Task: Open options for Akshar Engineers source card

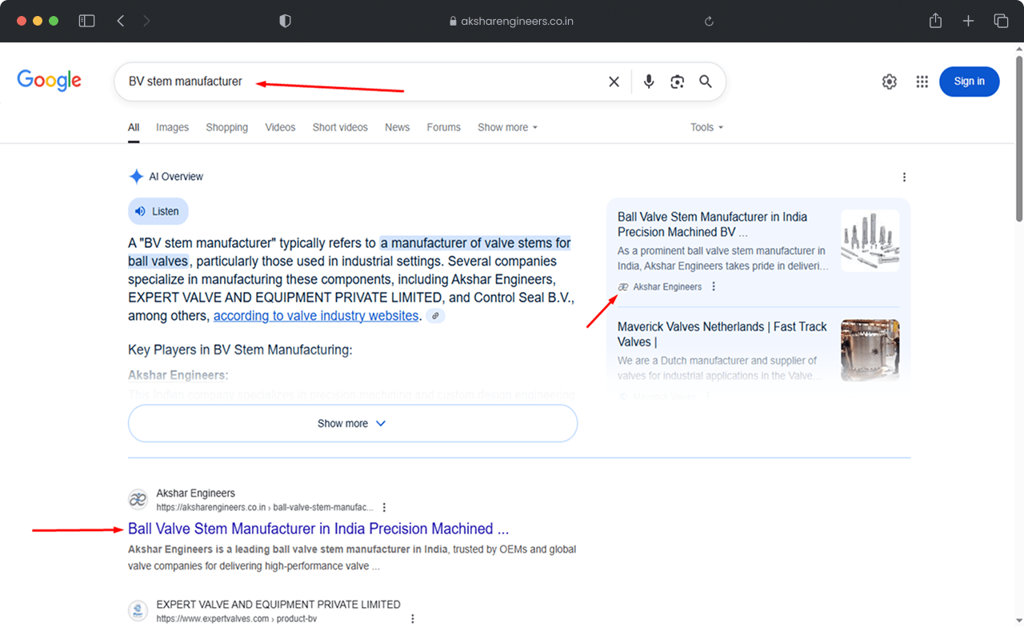Action: 714,286
